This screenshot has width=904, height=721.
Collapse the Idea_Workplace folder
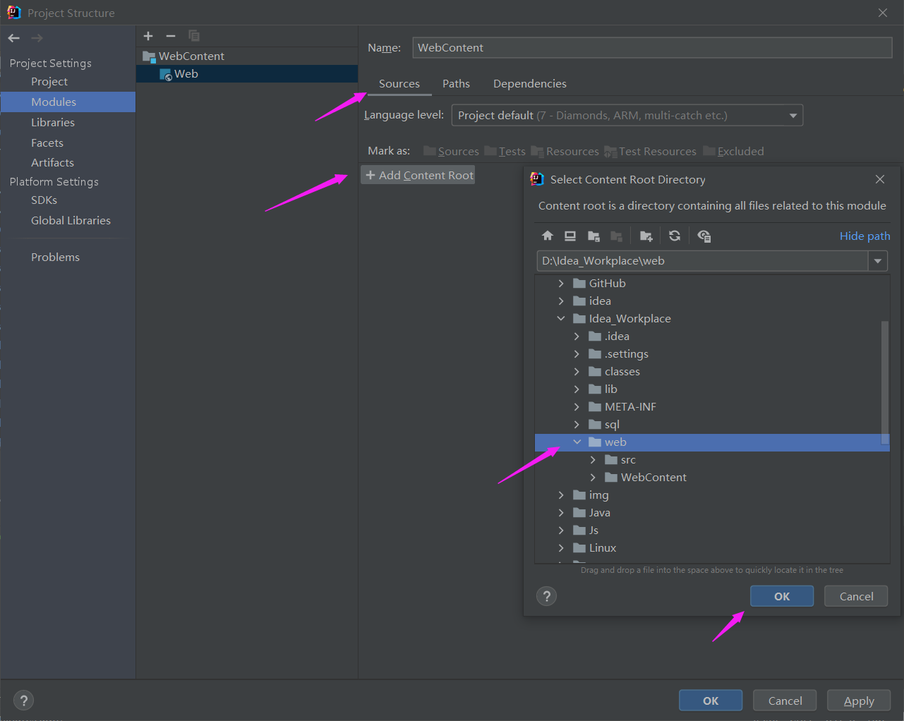tap(561, 319)
